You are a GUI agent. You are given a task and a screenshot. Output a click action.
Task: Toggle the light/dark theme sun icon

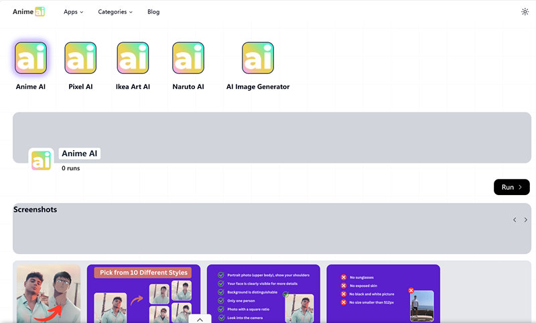coord(525,11)
